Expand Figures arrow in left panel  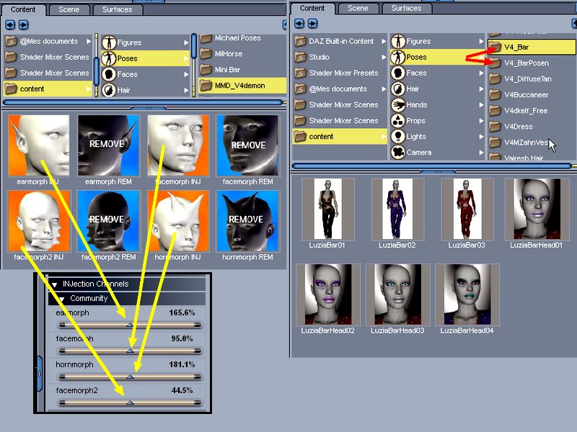tap(186, 42)
